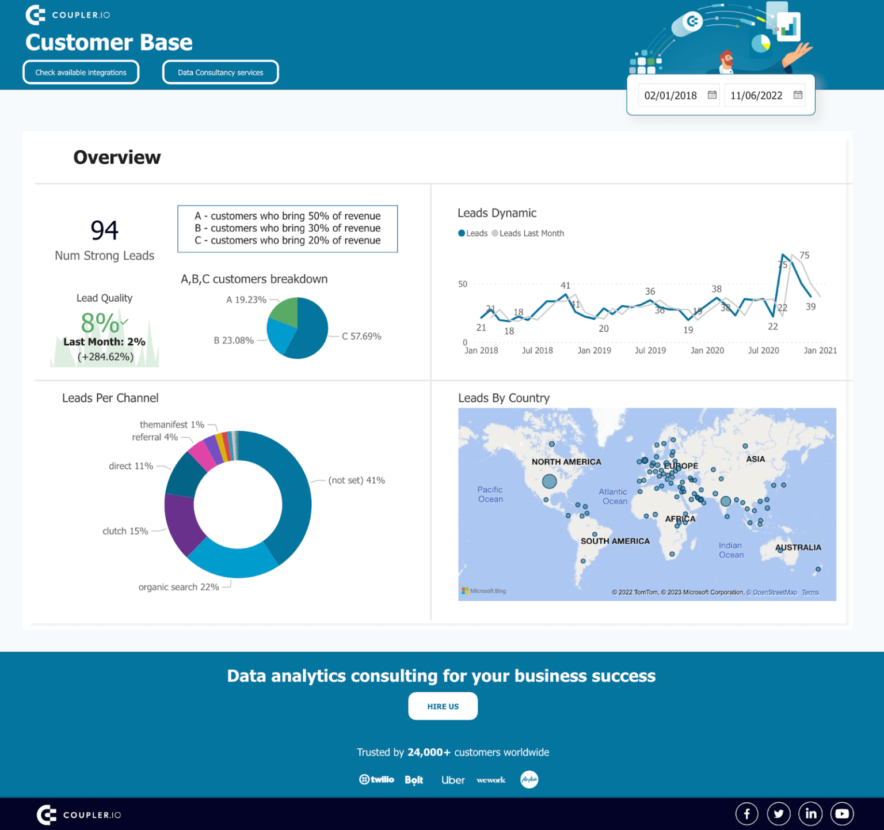Viewport: 884px width, 830px height.
Task: Click the Coupler.io logo in the header
Action: (69, 16)
